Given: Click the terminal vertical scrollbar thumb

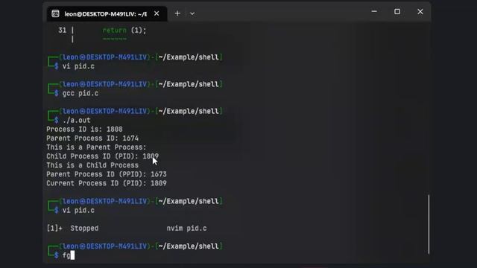Looking at the screenshot, I should [429, 224].
